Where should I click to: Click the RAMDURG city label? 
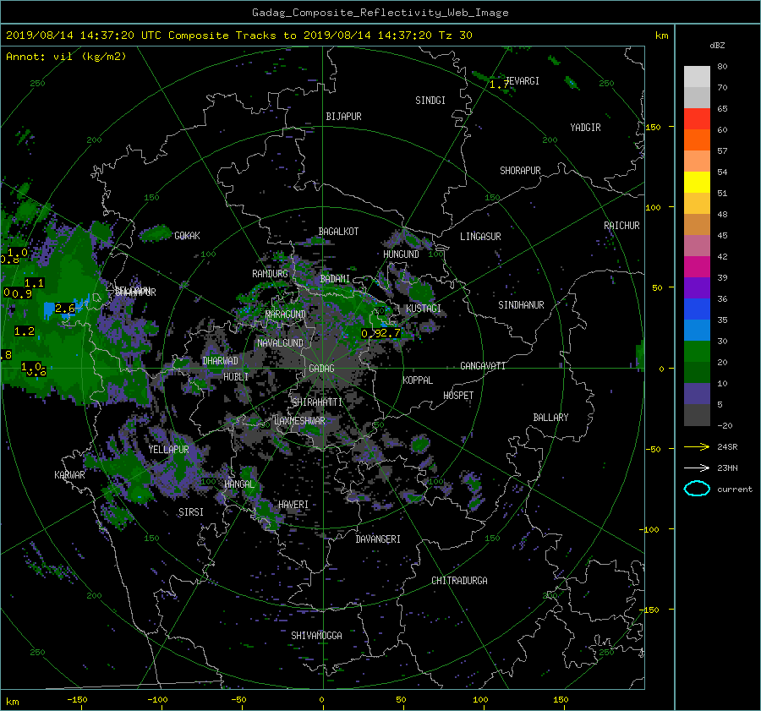click(x=270, y=274)
